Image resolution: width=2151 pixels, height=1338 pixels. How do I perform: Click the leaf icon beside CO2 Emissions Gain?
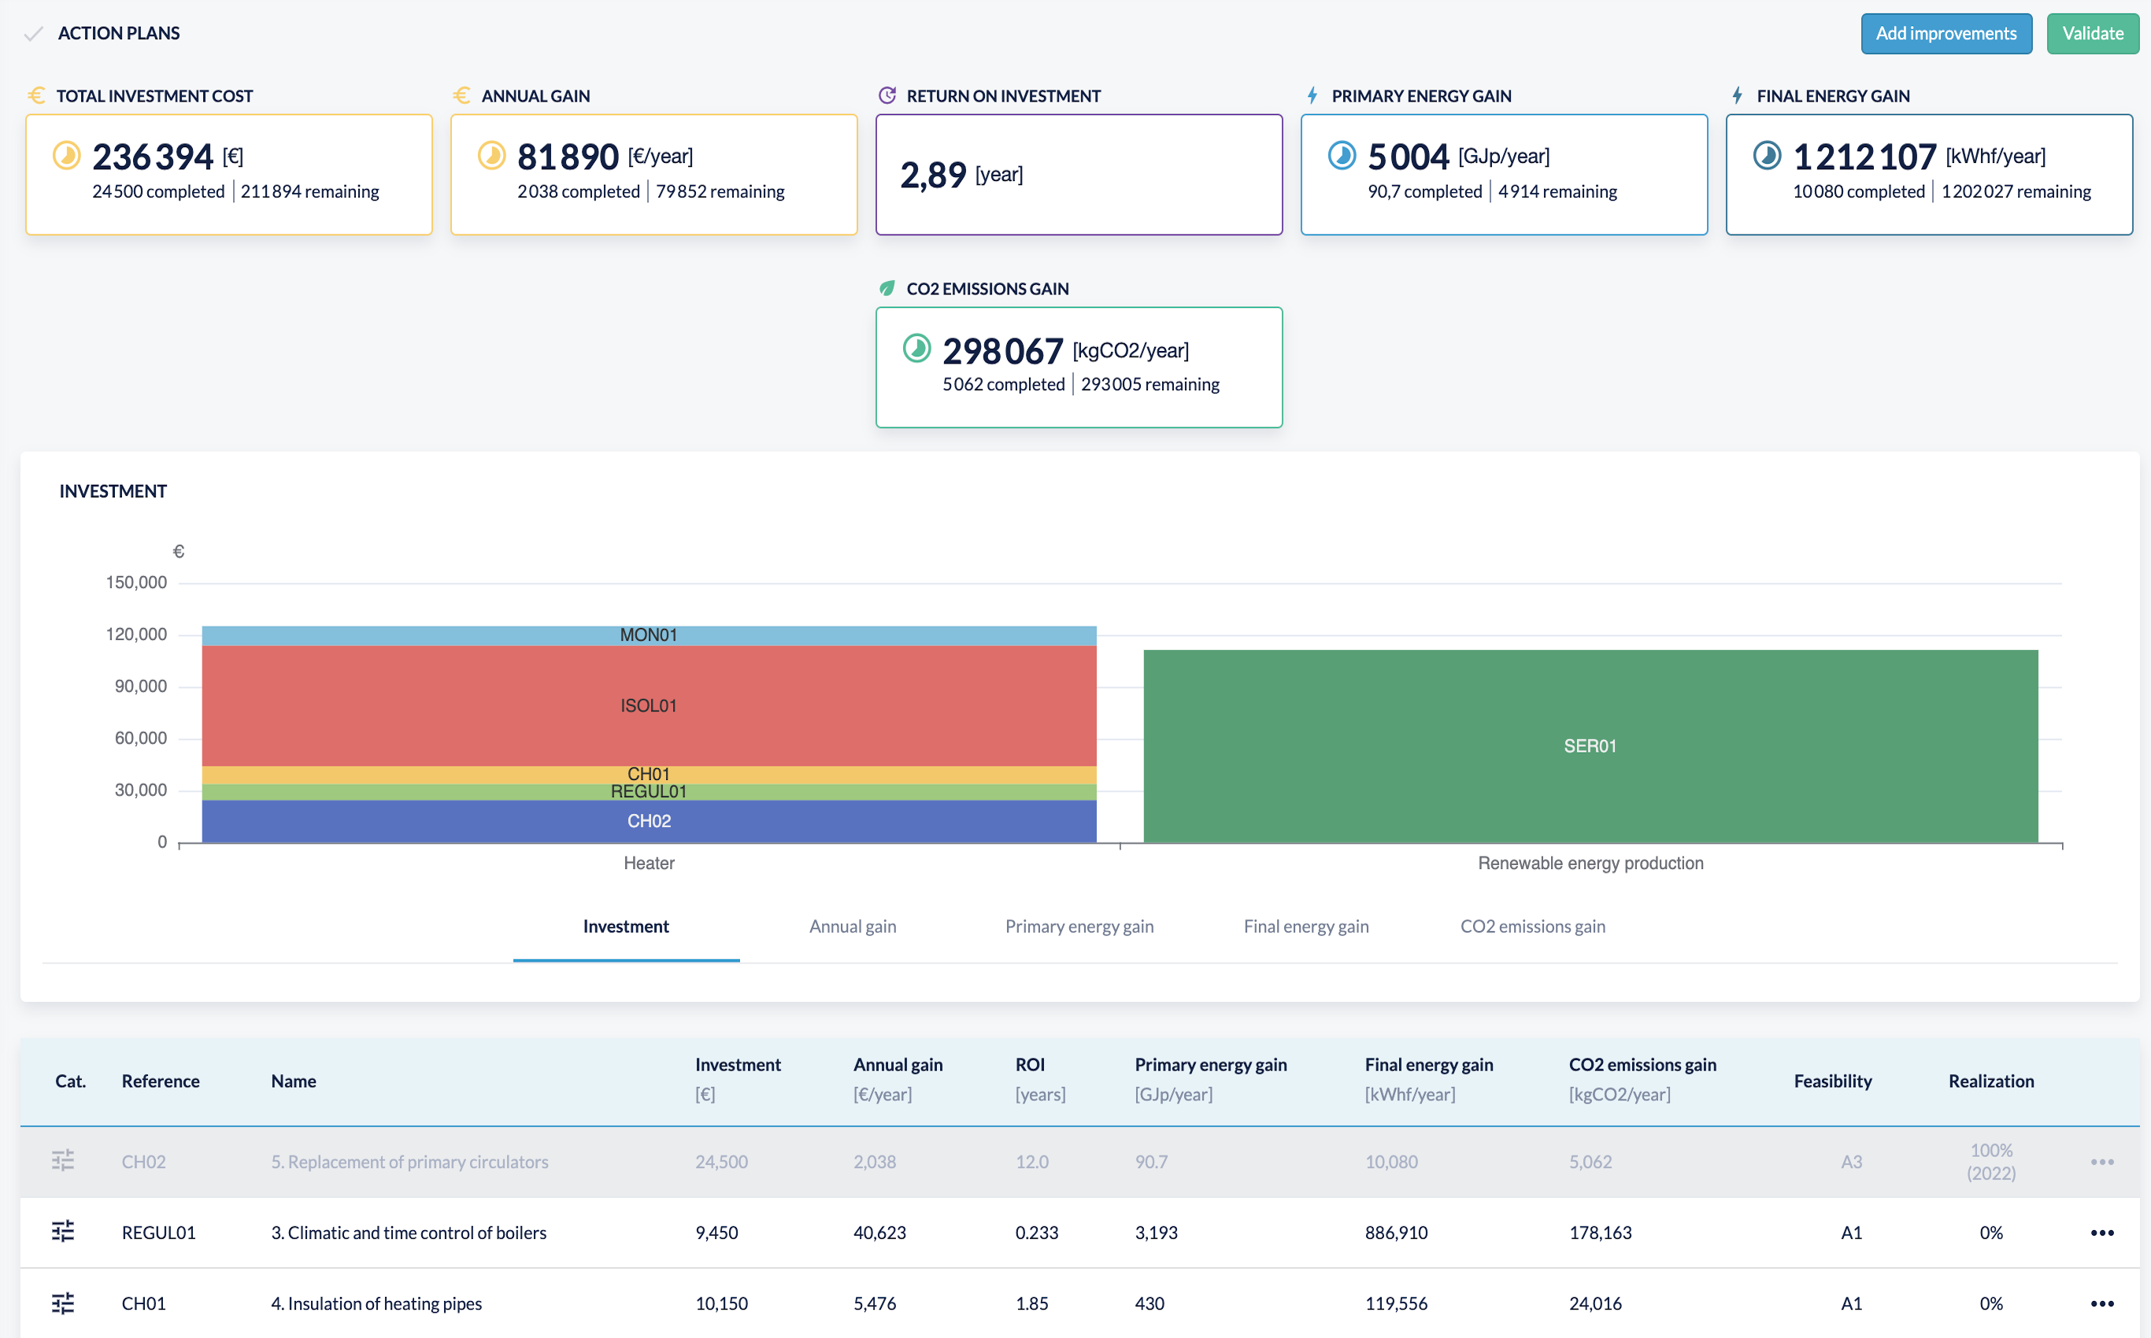click(x=887, y=289)
